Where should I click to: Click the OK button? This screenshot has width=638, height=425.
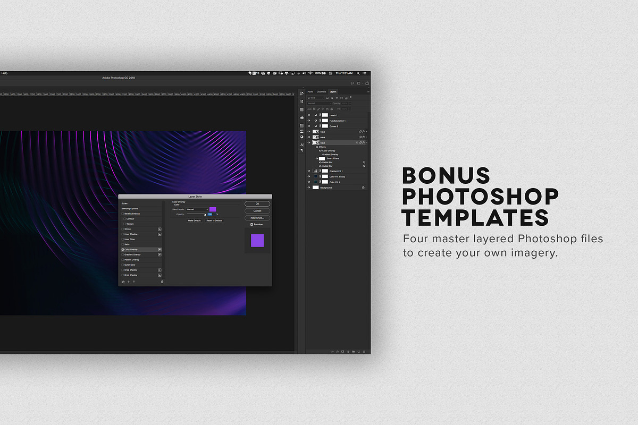pos(257,203)
